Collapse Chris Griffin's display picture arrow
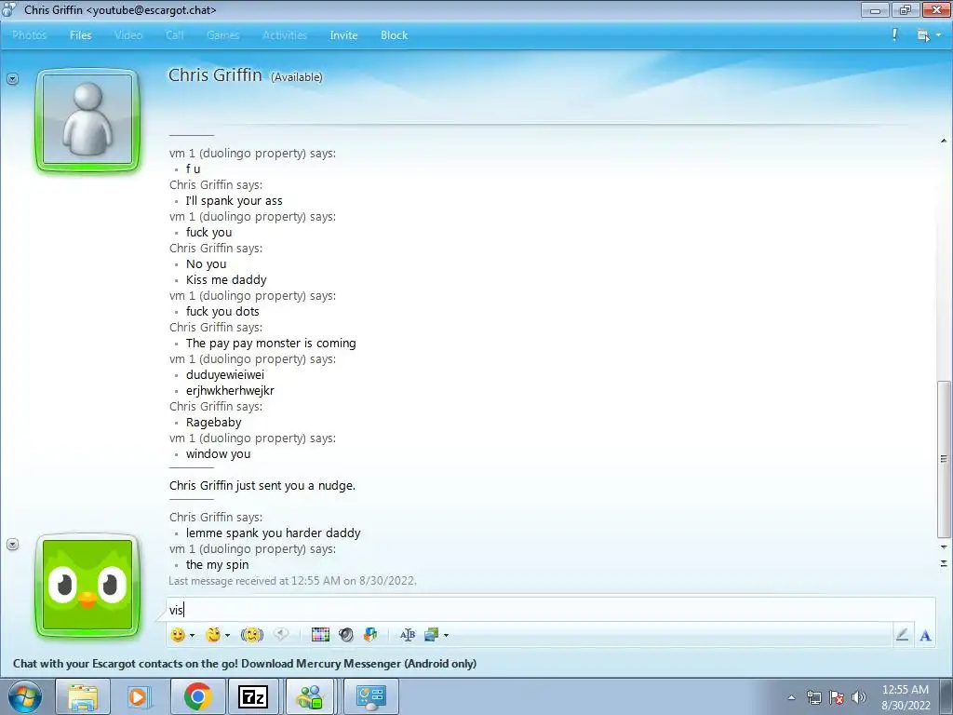Viewport: 953px width, 715px height. click(x=12, y=78)
